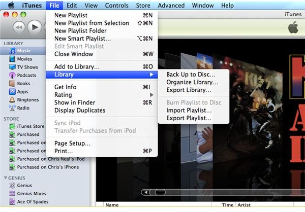Image resolution: width=305 pixels, height=212 pixels.
Task: Click the Play button
Action: (35, 27)
